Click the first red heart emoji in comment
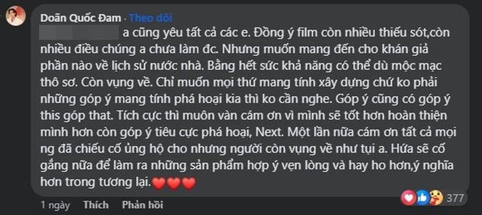 coord(159,183)
